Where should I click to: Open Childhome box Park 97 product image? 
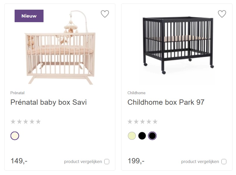tap(178, 45)
